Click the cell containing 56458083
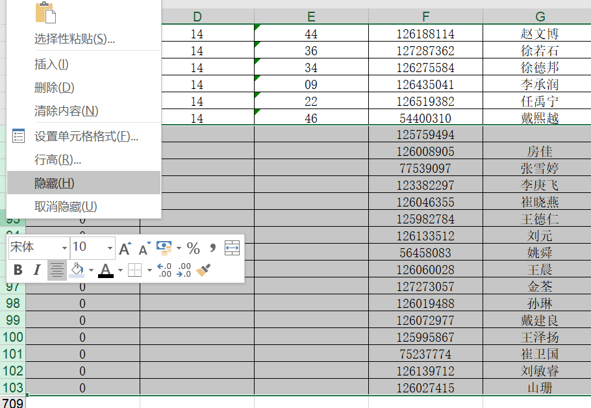Viewport: 591px width, 408px height. point(425,253)
